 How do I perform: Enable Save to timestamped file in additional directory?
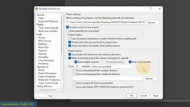74,74
